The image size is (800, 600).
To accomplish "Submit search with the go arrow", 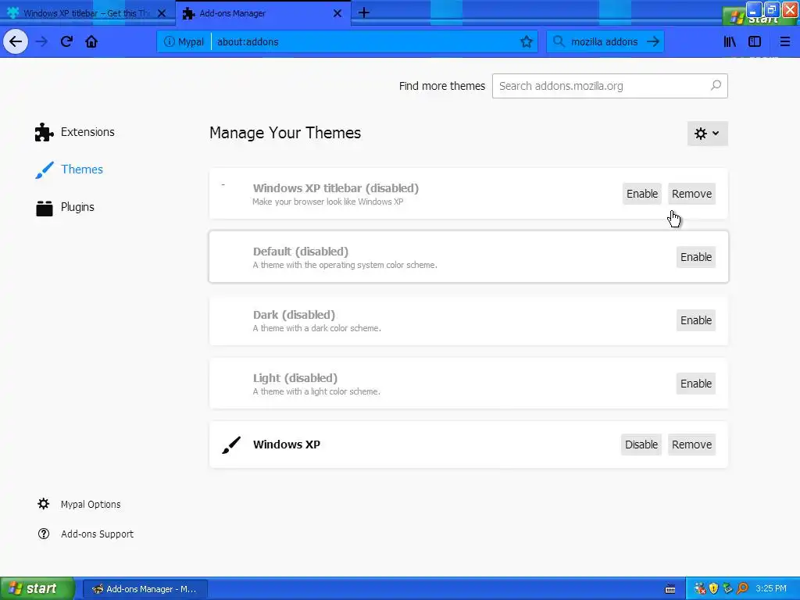I will 653,41.
